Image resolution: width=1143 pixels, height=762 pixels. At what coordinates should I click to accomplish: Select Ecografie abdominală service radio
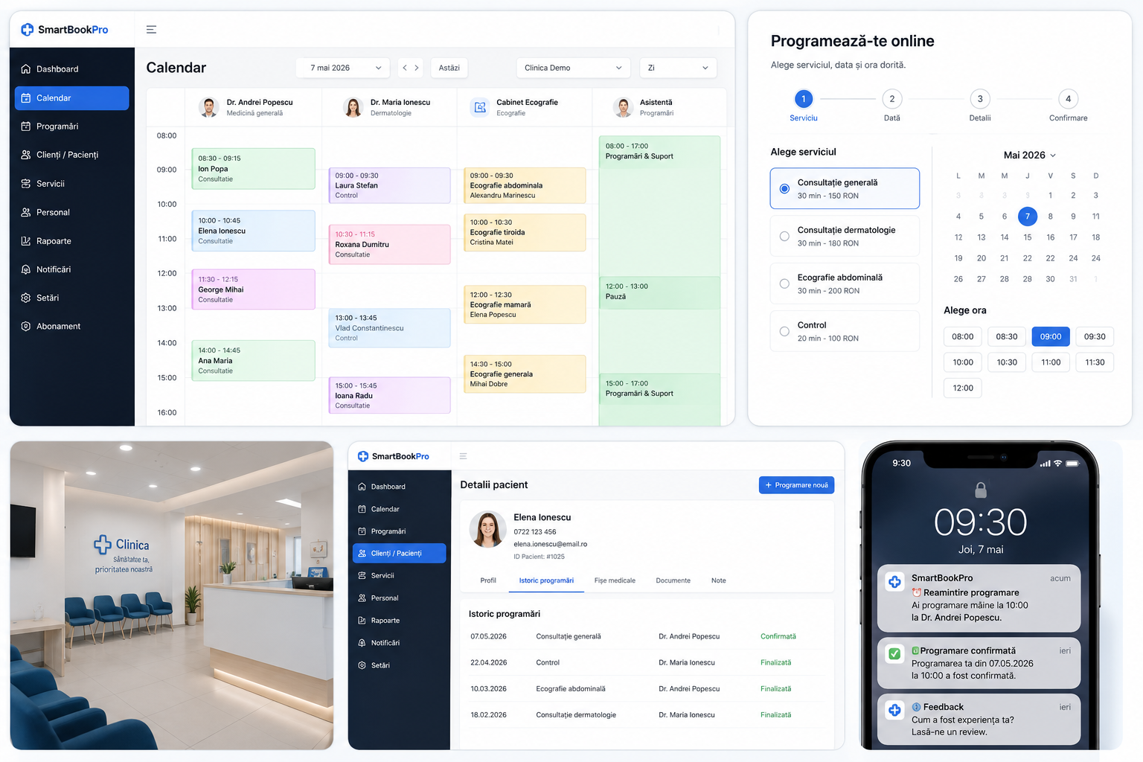tap(784, 284)
